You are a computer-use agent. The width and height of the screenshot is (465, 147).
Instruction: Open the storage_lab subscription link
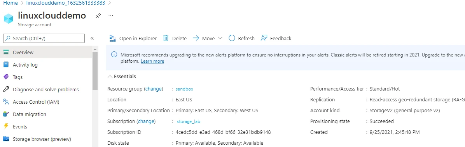tap(189, 121)
